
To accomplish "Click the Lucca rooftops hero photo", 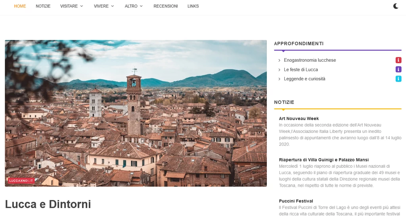I will click(136, 113).
